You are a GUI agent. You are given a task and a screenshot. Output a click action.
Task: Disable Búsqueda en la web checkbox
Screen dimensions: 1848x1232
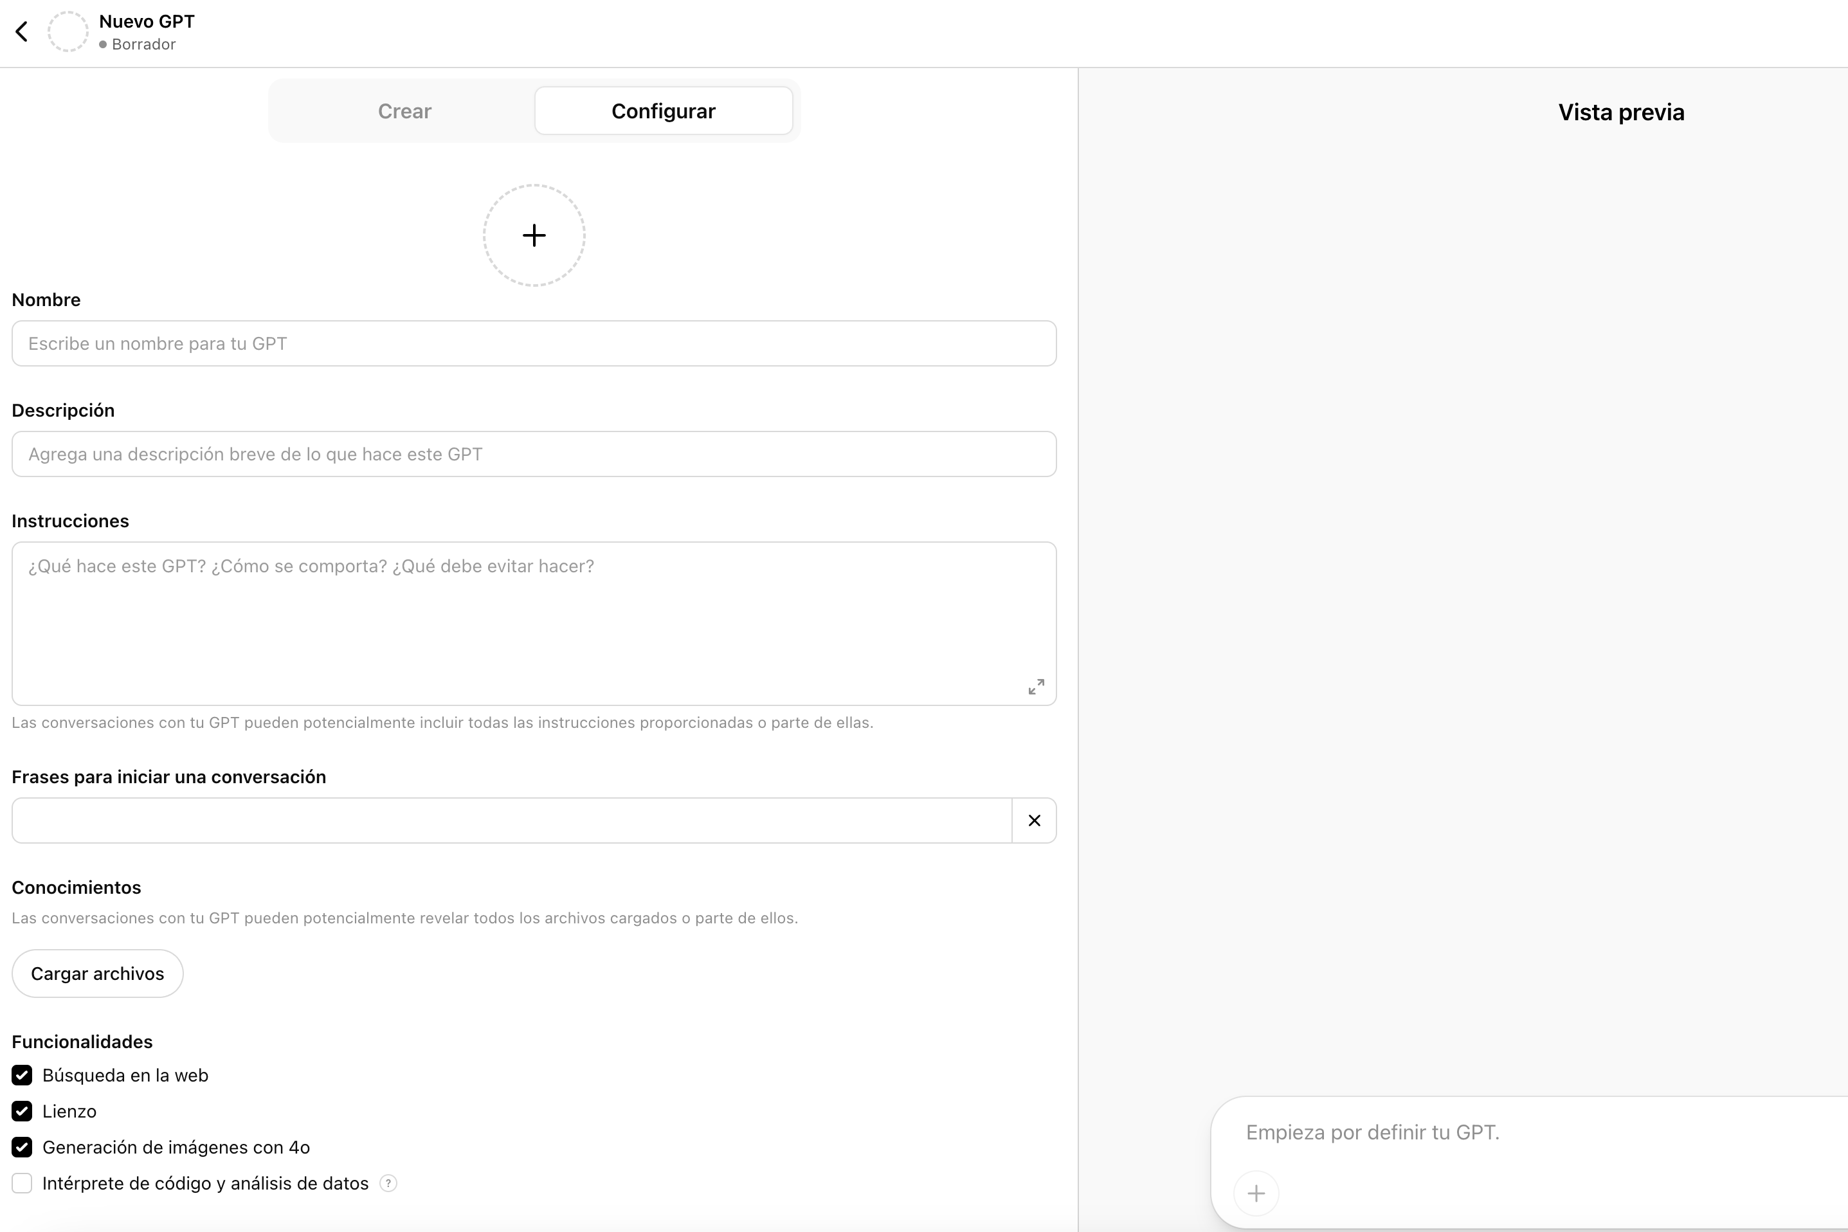[22, 1075]
